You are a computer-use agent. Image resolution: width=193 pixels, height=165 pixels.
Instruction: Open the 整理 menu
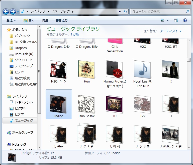pos(11,20)
